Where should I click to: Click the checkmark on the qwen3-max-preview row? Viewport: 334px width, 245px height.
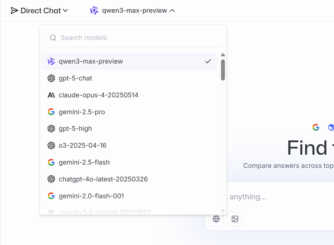(x=208, y=62)
